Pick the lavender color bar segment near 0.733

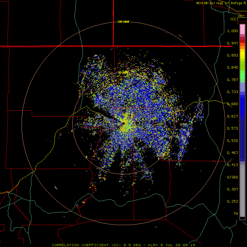tap(242, 87)
